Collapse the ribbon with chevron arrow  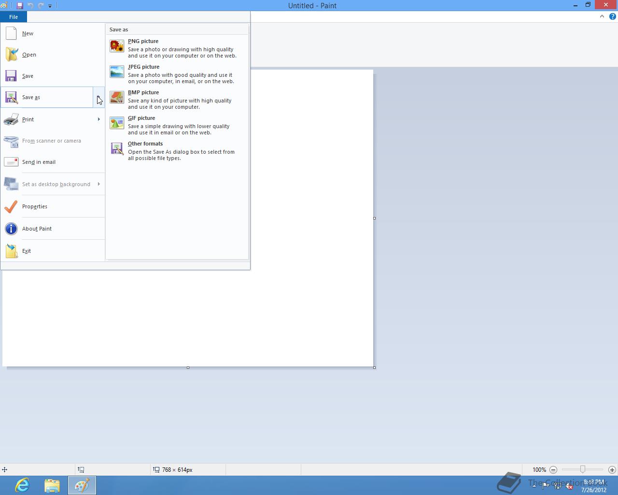click(x=602, y=16)
